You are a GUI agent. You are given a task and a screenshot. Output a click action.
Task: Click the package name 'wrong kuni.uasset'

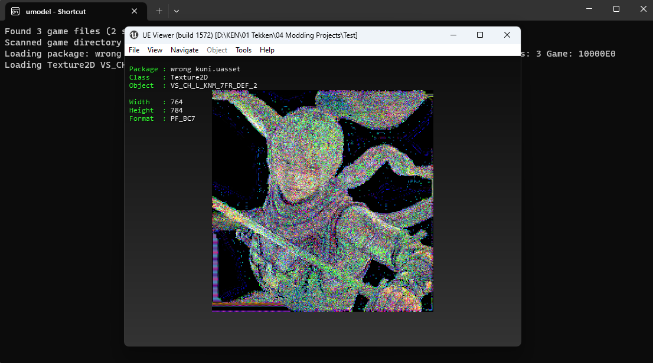click(x=205, y=69)
